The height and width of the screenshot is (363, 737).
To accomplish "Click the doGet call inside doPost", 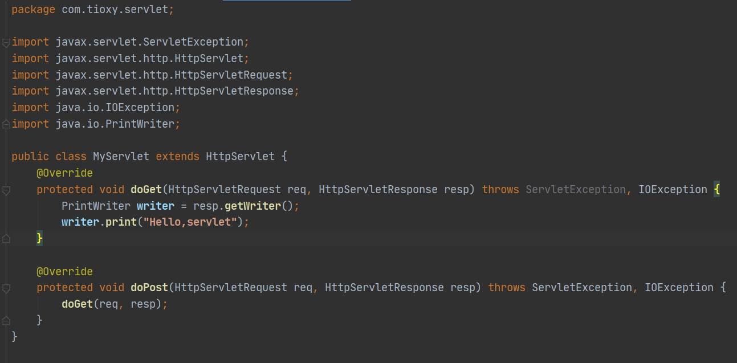I will click(x=76, y=304).
